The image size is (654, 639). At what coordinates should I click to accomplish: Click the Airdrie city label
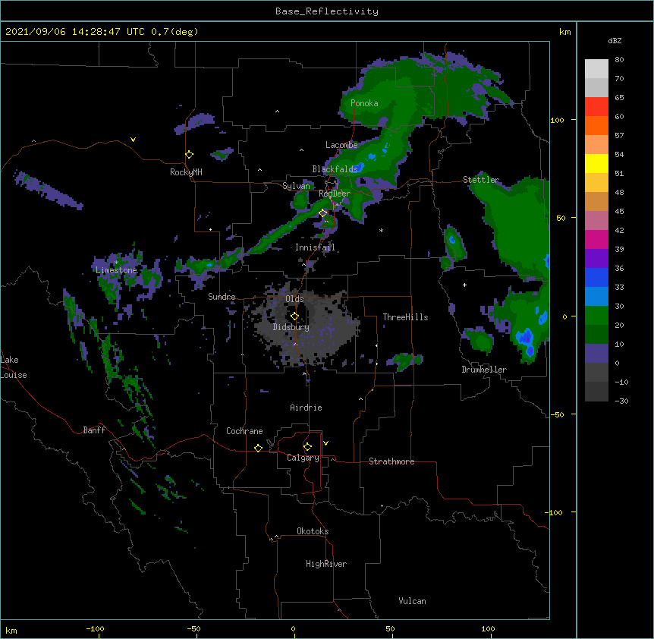click(x=306, y=408)
